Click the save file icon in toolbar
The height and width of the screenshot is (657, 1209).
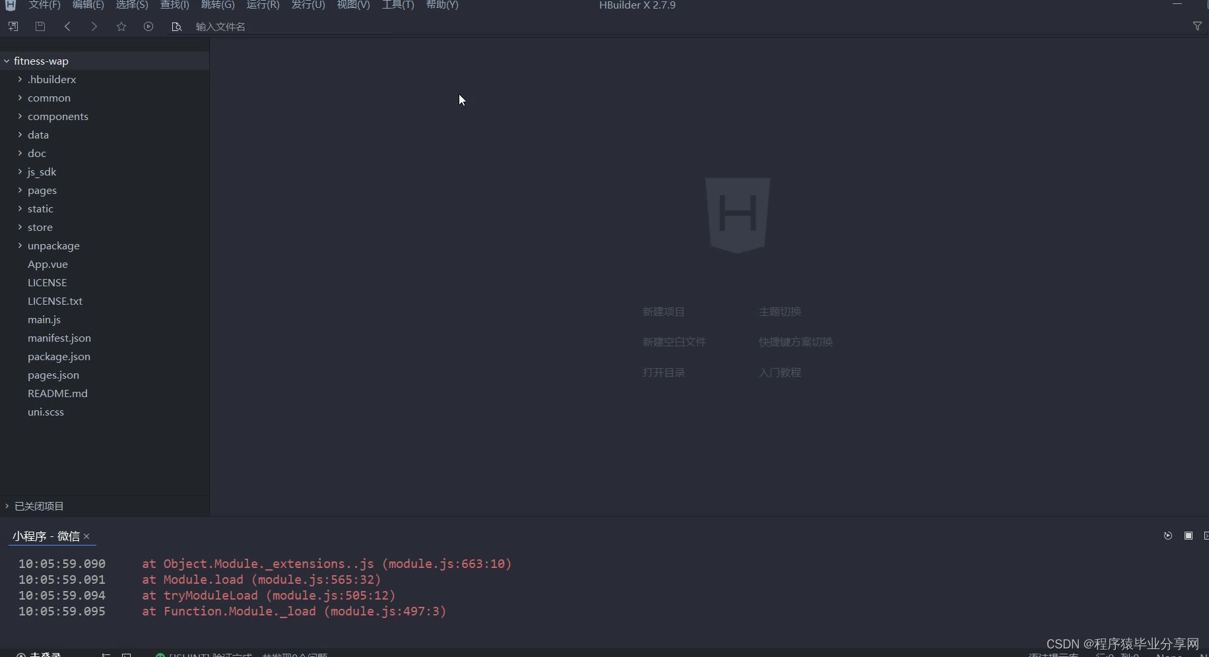pos(40,26)
